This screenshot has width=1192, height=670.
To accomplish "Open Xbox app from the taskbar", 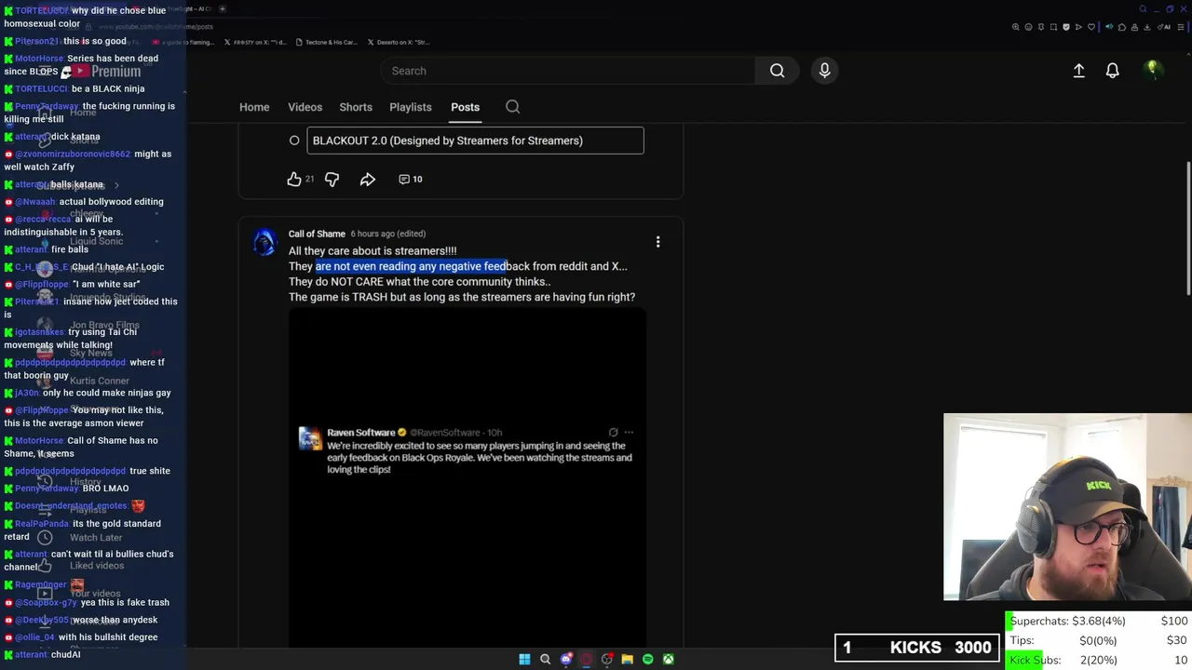I will click(669, 659).
